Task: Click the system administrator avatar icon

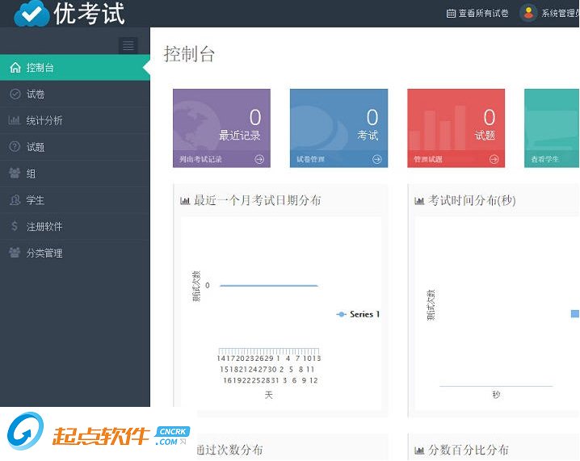Action: click(528, 13)
